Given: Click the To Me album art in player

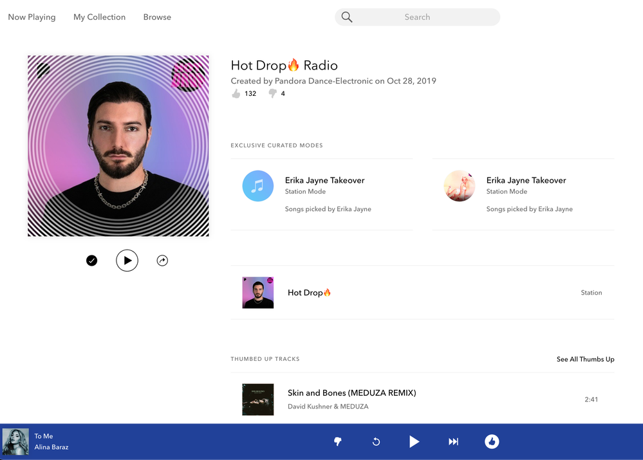Looking at the screenshot, I should (x=15, y=441).
